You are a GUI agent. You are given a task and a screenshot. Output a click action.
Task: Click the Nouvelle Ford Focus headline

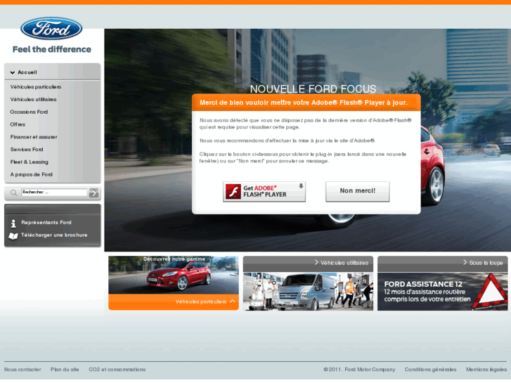click(x=313, y=89)
